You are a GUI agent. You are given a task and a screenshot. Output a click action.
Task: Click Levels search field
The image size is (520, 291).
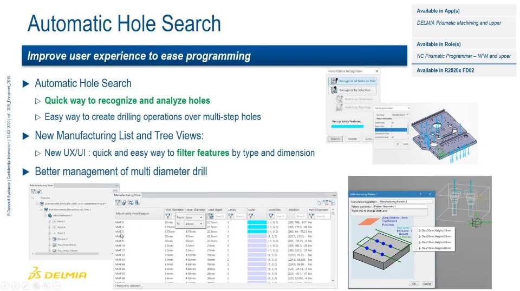pos(239,216)
